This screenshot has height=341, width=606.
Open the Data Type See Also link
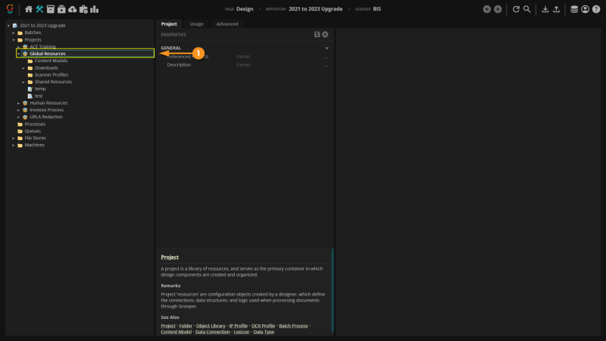tap(264, 332)
